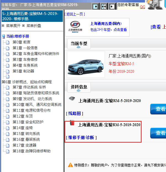Viewport: 166px width, 172px height.
Task: Open 第4章 车身系统
Action: 25,65
